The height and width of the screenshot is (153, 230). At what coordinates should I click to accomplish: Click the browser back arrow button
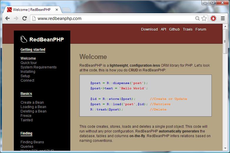click(8, 18)
